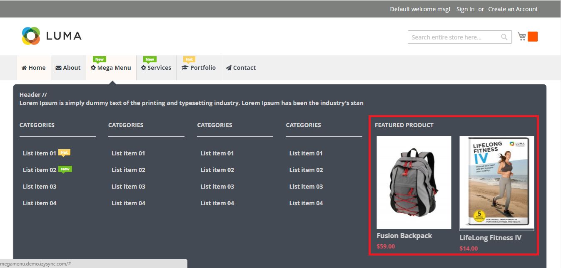Open Fusion Backpack product image

pyautogui.click(x=414, y=183)
